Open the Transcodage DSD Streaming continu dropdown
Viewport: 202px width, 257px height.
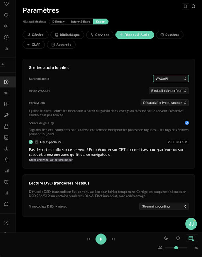pos(164,206)
